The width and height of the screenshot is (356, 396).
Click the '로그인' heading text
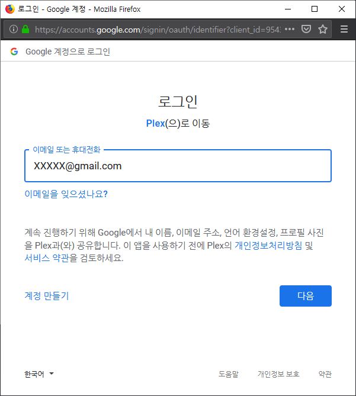178,102
